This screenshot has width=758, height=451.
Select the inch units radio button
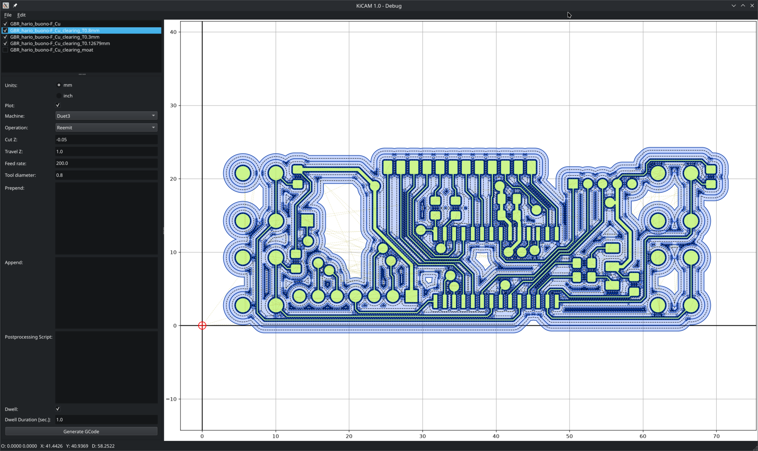59,96
